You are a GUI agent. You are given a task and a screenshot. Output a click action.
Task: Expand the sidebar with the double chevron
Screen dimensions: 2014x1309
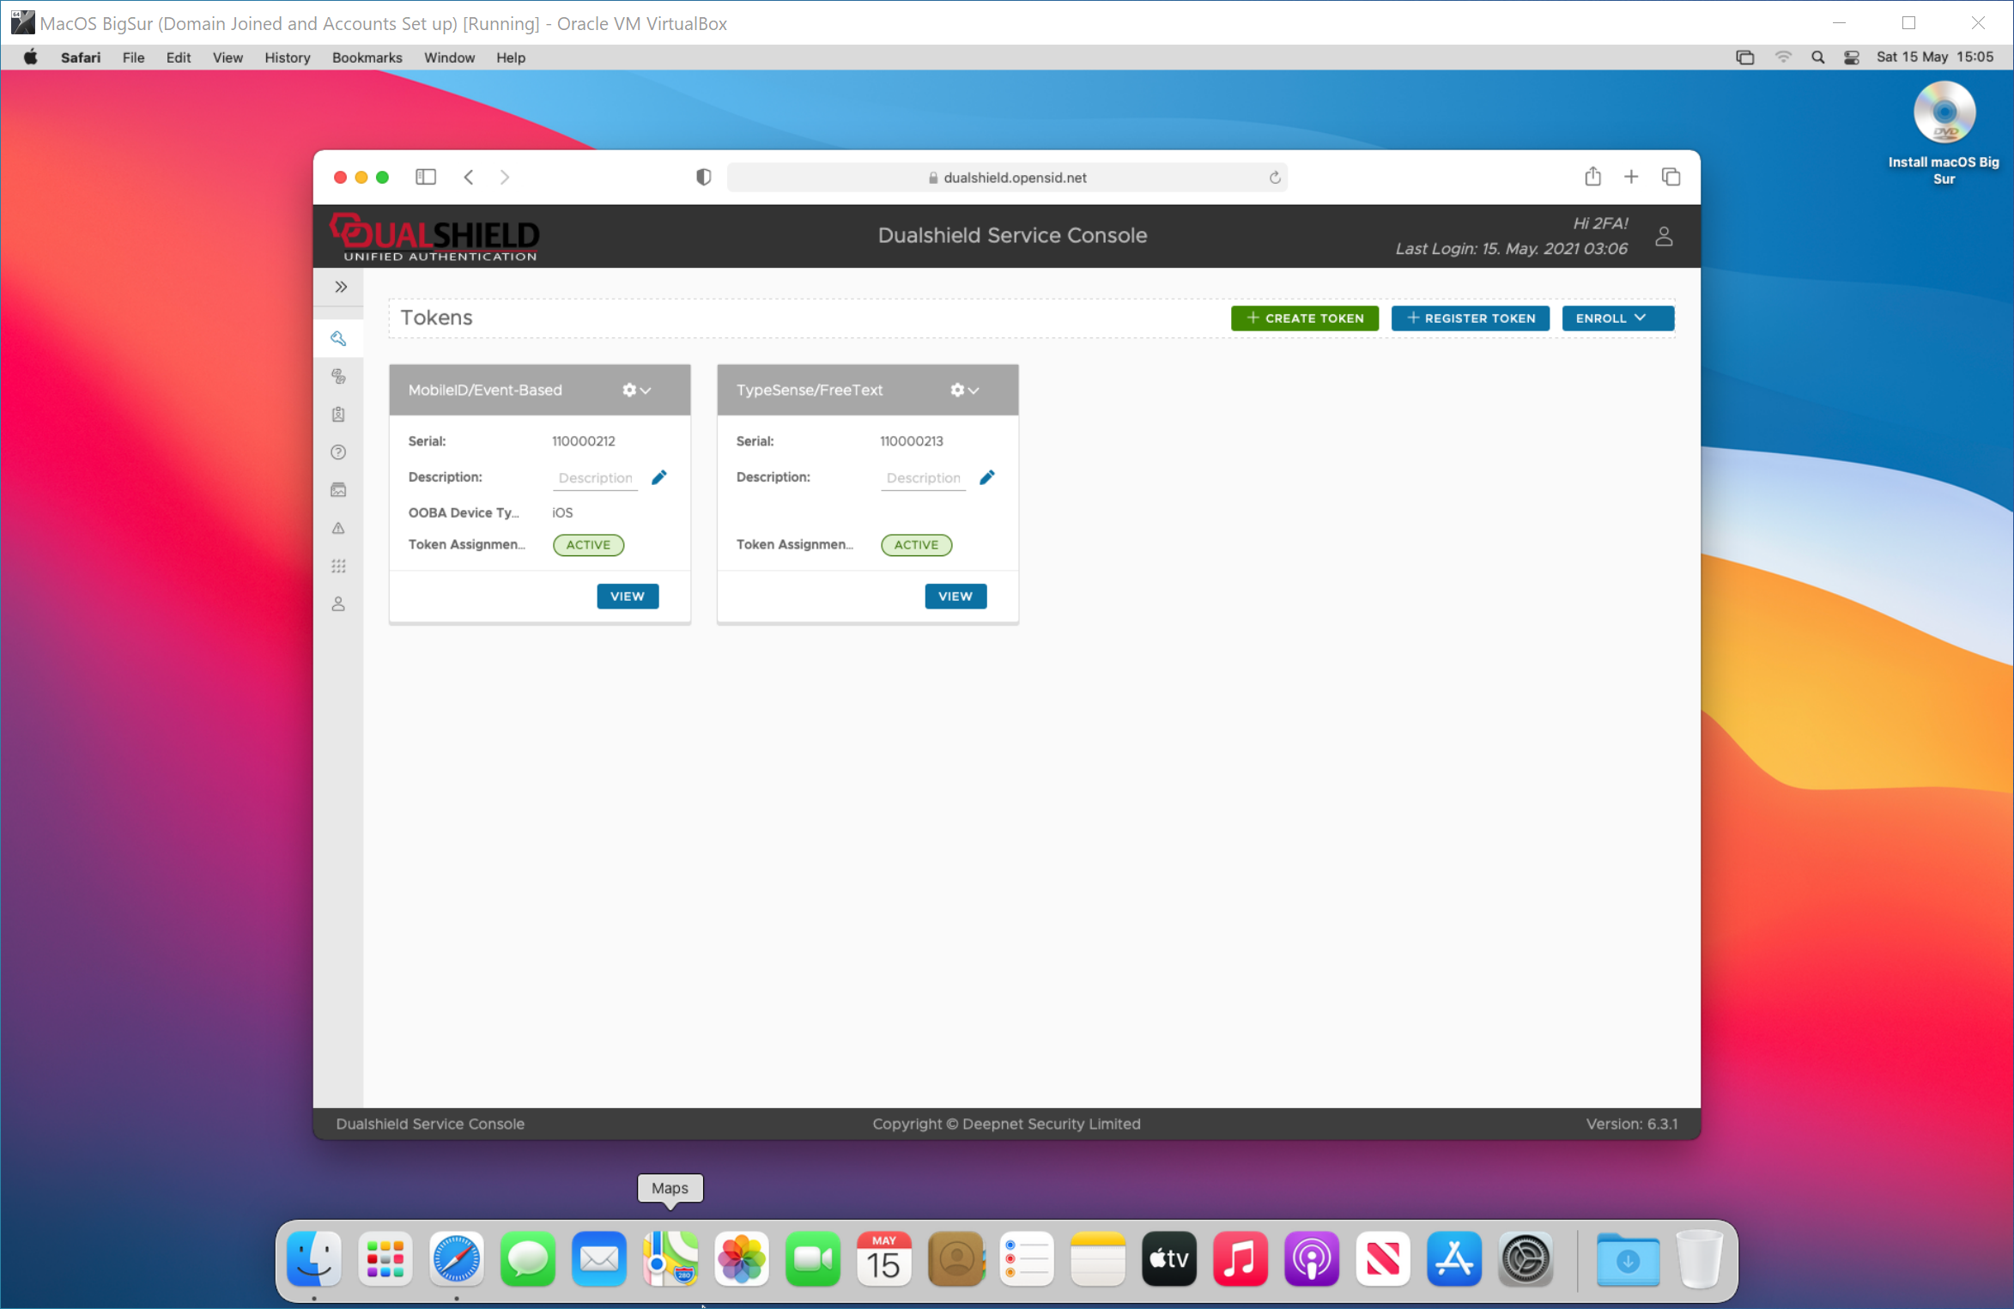(x=341, y=287)
